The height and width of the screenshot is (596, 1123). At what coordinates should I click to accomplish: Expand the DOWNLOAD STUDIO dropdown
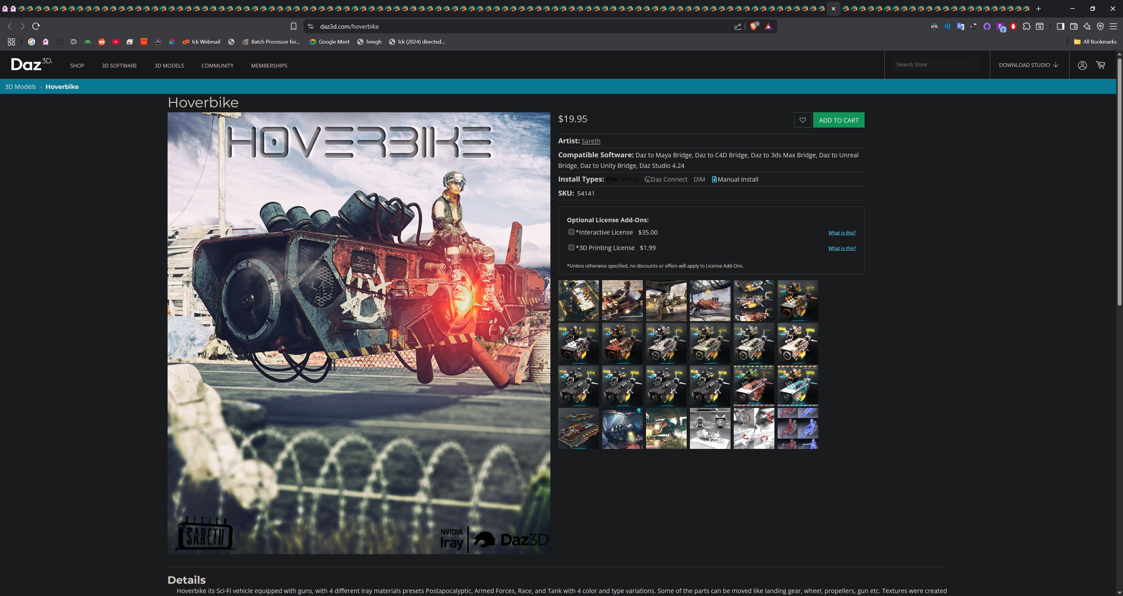tap(1029, 65)
